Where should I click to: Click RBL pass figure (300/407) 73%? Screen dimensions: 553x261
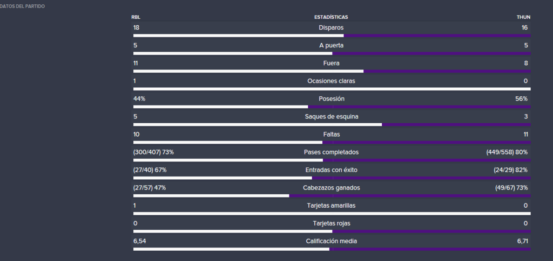153,152
